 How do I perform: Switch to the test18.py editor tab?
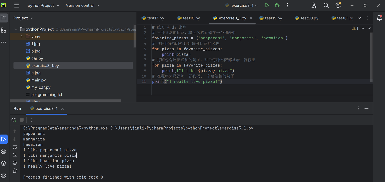[x=191, y=18]
